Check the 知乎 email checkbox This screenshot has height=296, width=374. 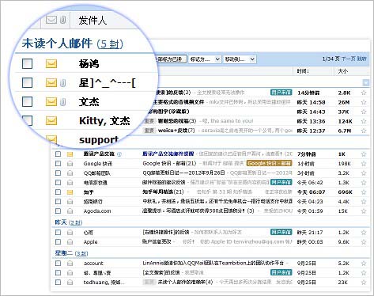point(58,192)
